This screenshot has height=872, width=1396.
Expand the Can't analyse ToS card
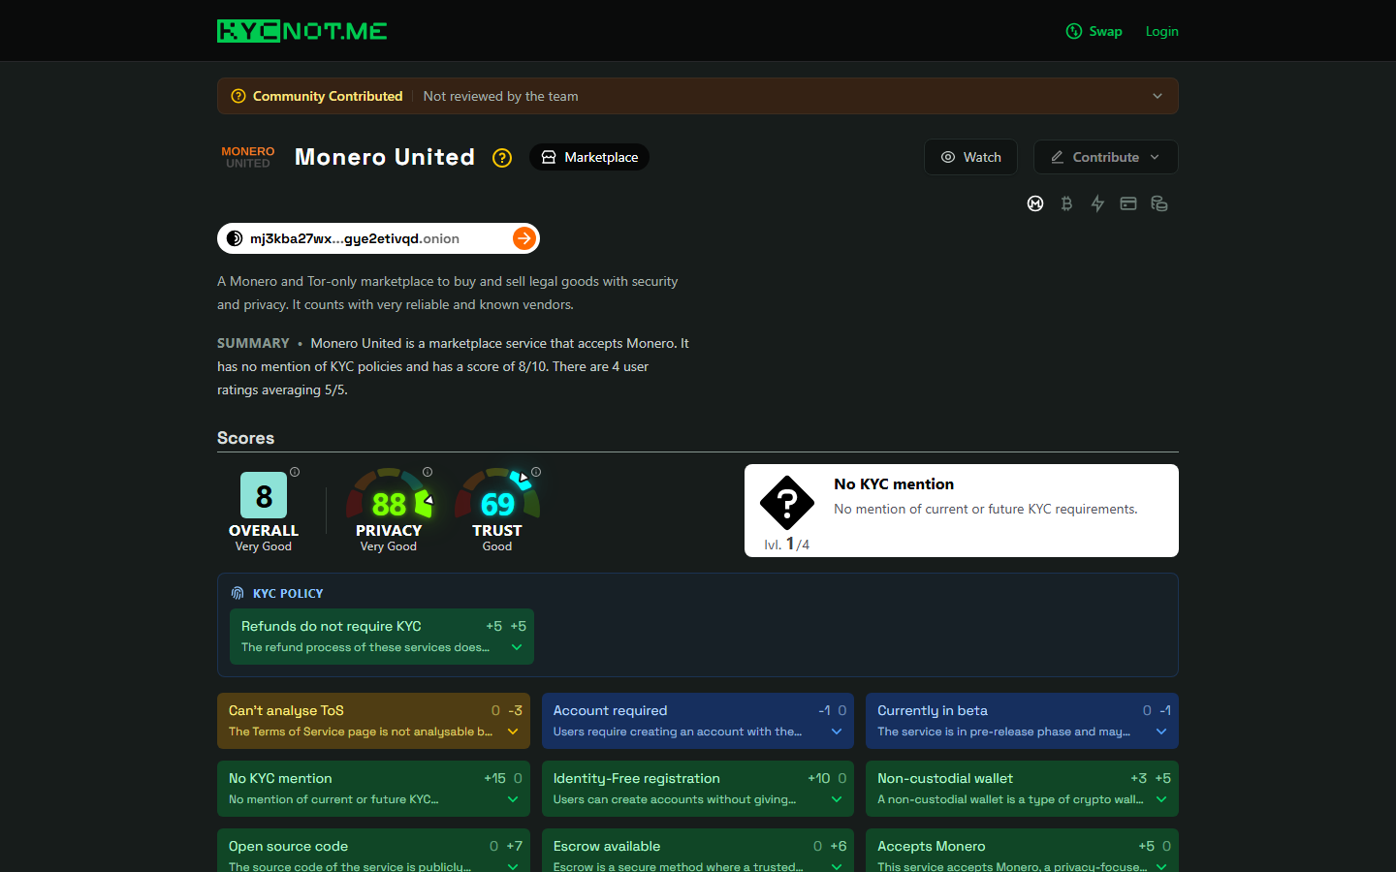click(x=373, y=721)
